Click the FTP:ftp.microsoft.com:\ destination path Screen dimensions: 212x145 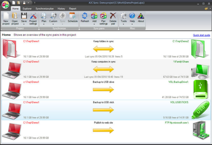click(x=177, y=123)
